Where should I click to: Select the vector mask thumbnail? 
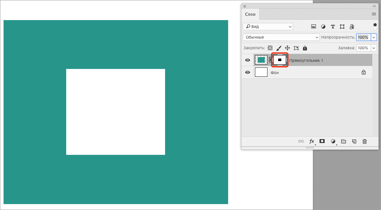(x=280, y=60)
